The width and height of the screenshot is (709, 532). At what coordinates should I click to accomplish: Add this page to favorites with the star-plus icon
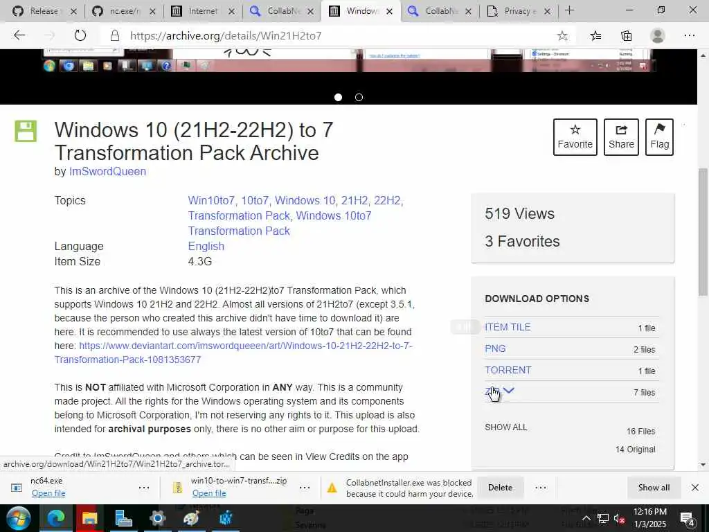pos(562,36)
